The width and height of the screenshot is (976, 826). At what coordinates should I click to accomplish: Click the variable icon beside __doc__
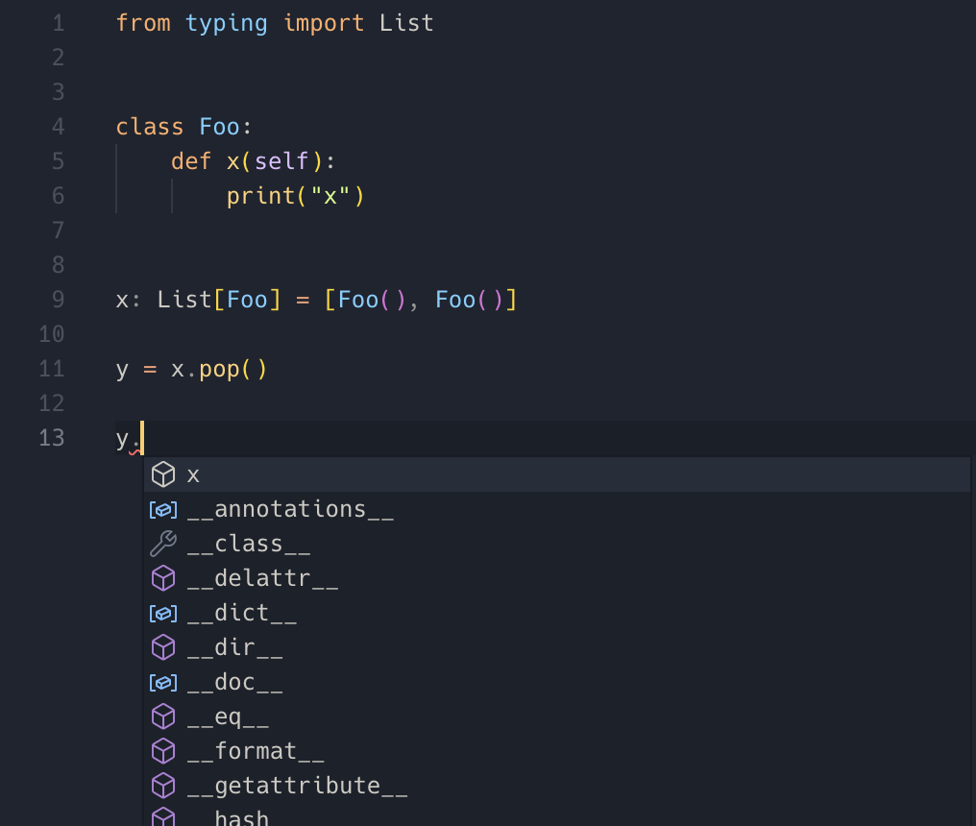pos(163,683)
